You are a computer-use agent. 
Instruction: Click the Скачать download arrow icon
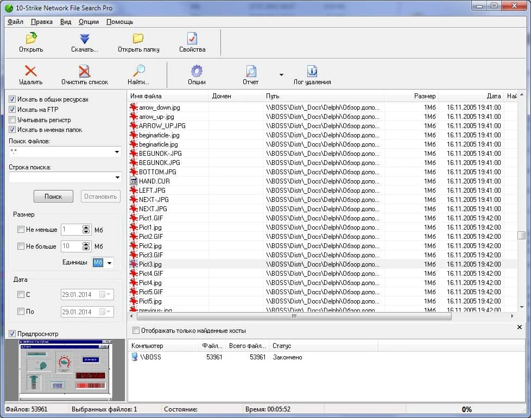click(84, 39)
